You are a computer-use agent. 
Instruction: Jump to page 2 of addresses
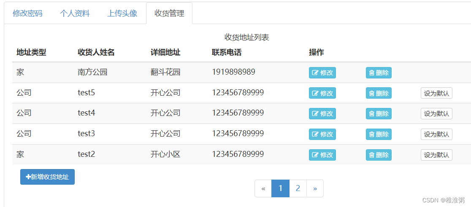[298, 188]
